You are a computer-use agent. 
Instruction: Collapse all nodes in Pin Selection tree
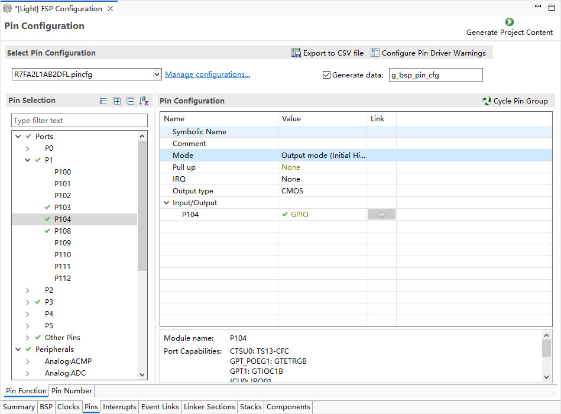click(x=131, y=101)
